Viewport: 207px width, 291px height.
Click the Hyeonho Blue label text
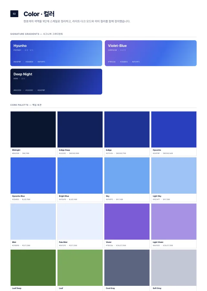coord(18,196)
